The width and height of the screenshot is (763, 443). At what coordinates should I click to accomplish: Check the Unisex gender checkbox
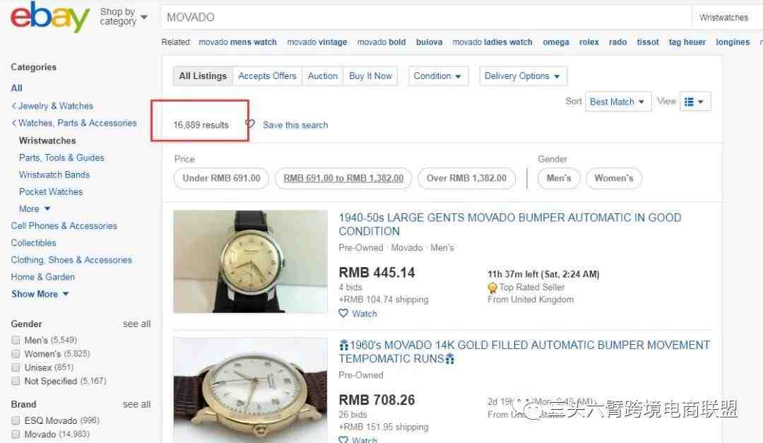click(x=16, y=367)
